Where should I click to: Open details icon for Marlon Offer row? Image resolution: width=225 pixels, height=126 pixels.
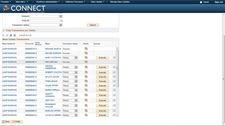pyautogui.click(x=86, y=111)
